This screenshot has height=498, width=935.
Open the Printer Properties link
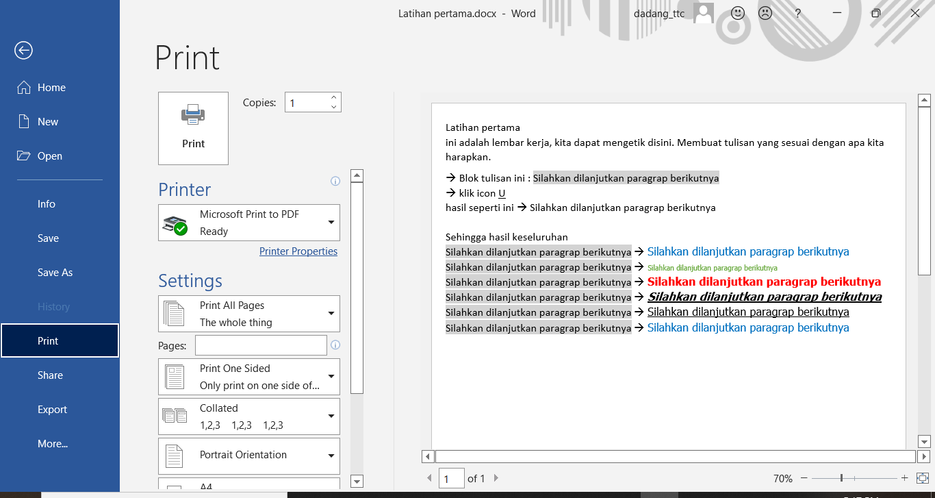[298, 251]
